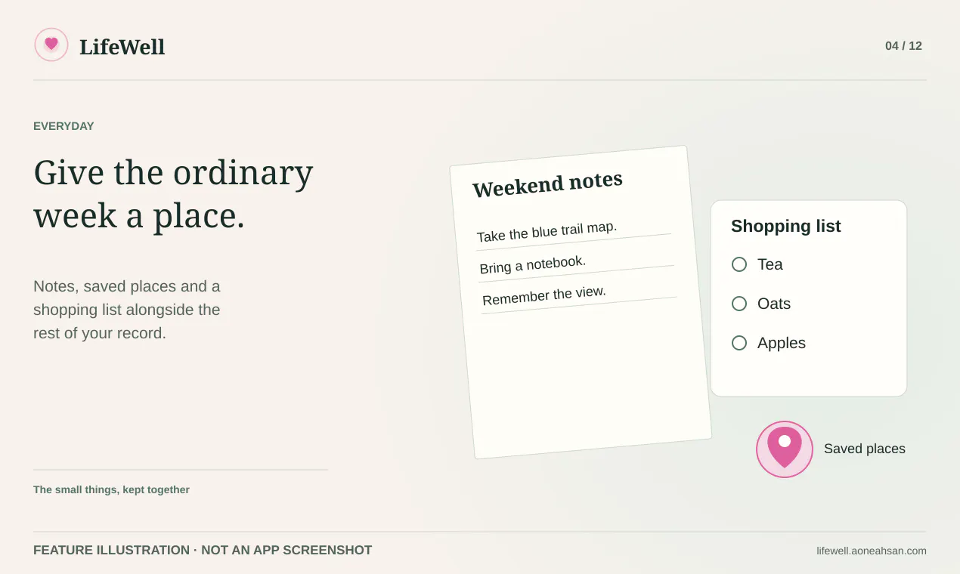This screenshot has height=574, width=960.
Task: Click the 'Give the ordinary week a place.' headline
Action: pos(173,193)
